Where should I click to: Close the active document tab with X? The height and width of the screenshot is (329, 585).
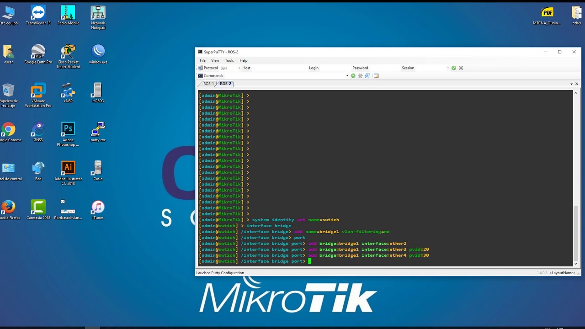(x=577, y=84)
